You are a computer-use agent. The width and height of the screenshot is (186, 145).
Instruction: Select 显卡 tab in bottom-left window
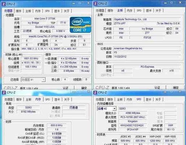tap(57, 100)
